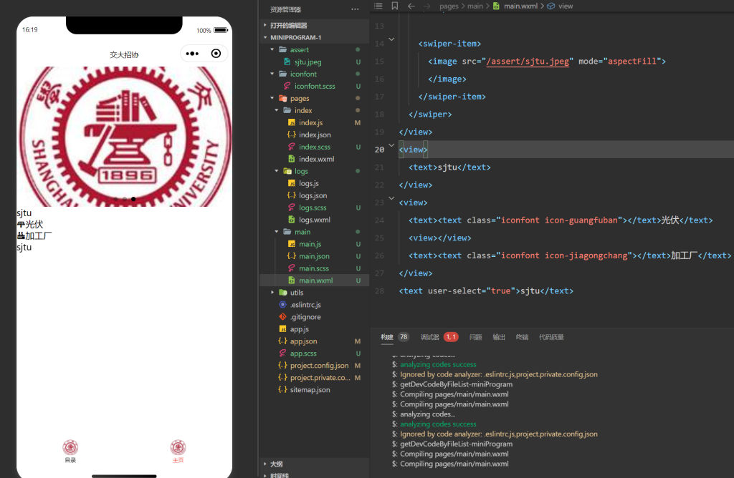734x478 pixels.
Task: Open the mini program capsule menu dots
Action: 192,54
